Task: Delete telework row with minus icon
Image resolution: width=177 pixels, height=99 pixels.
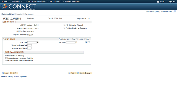Action: tap(89, 42)
